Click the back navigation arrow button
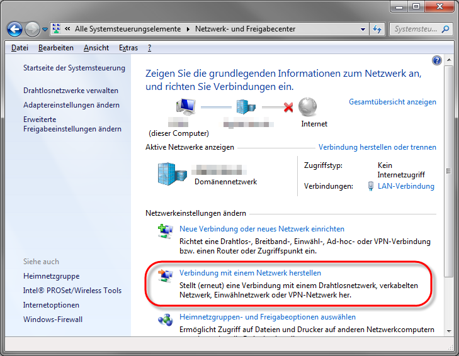This screenshot has height=356, width=459. (16, 29)
